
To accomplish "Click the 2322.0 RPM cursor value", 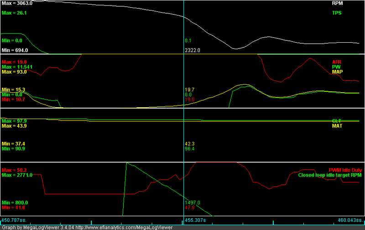I will [x=192, y=50].
